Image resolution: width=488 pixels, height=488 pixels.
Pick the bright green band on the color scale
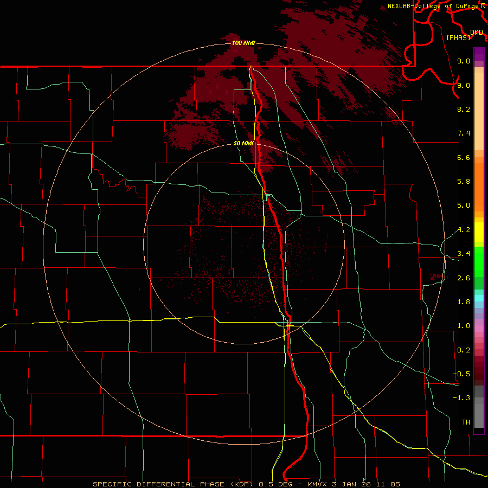coord(479,261)
